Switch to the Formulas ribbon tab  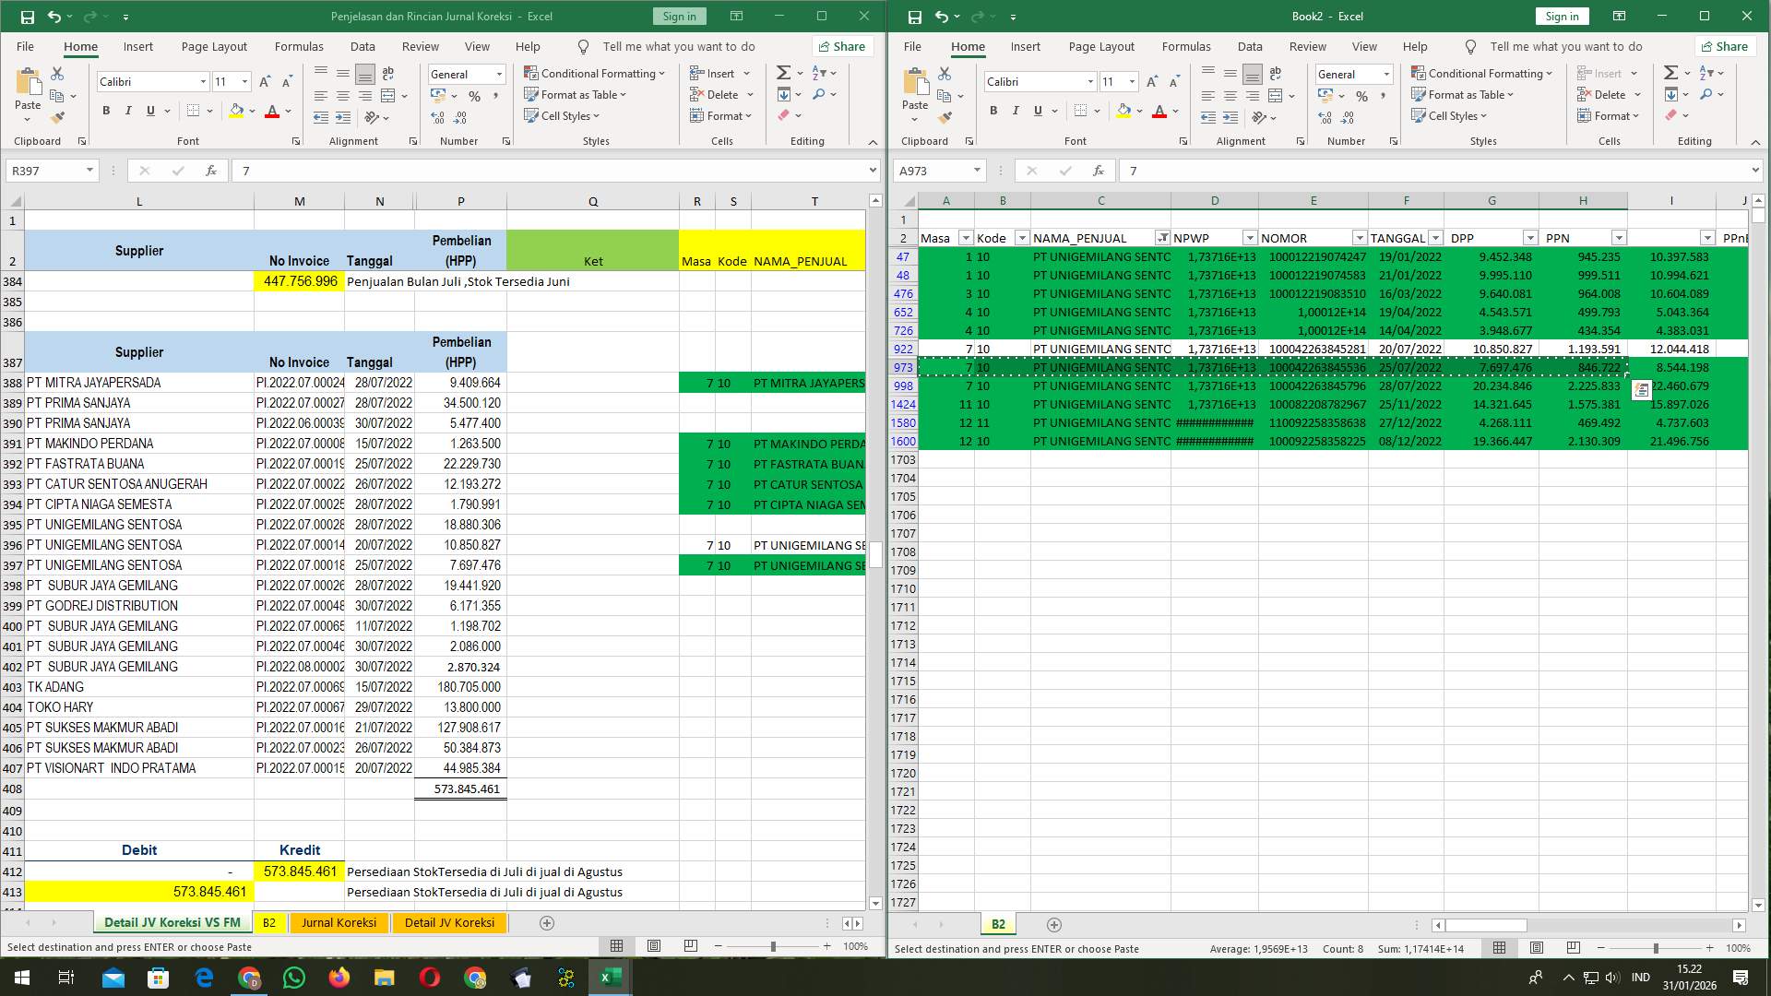[x=299, y=46]
